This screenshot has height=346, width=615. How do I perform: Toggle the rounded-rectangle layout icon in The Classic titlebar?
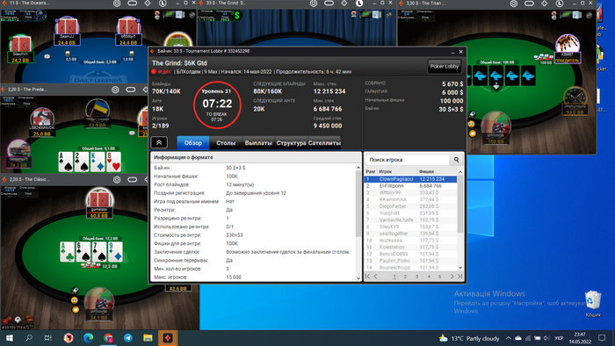coord(132,179)
